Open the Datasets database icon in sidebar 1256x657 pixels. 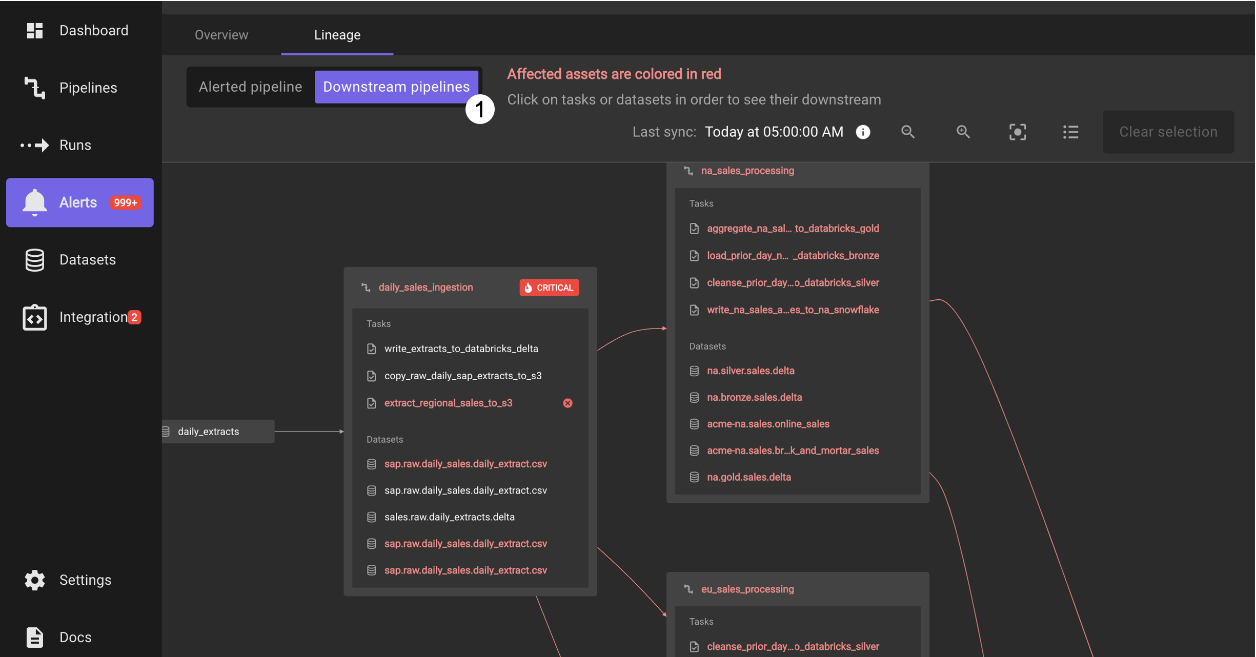[x=35, y=260]
